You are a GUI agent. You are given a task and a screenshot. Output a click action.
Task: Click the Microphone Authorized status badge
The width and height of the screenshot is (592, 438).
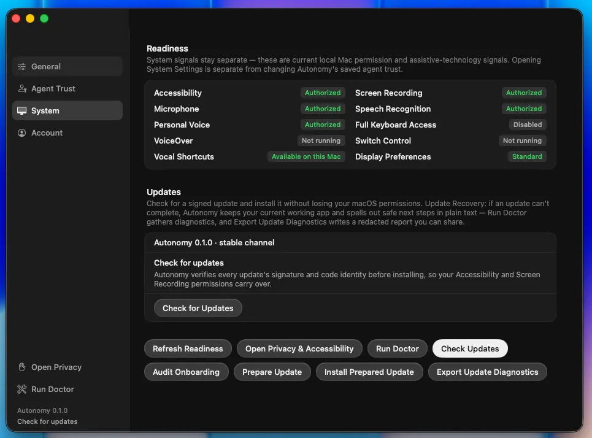(x=323, y=109)
